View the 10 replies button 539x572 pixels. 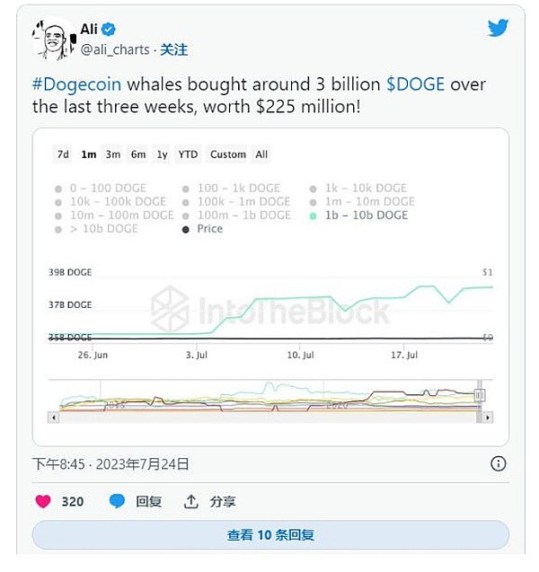tap(270, 535)
